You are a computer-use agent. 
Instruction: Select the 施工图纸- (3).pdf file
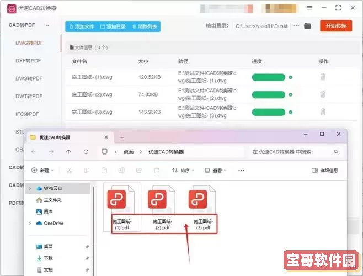click(x=203, y=208)
